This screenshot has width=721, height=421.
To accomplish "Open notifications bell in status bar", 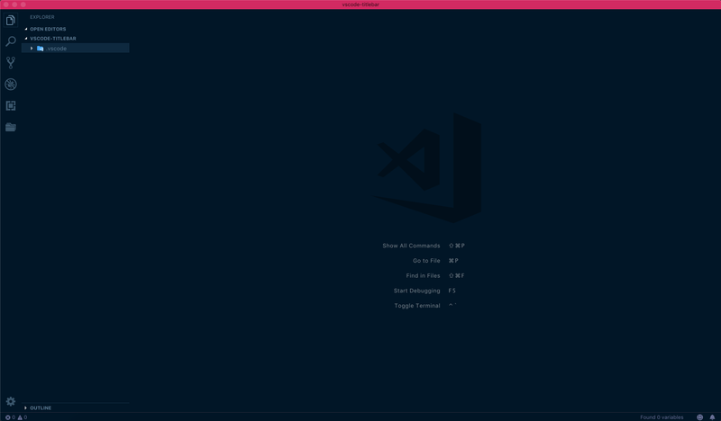I will tap(712, 417).
